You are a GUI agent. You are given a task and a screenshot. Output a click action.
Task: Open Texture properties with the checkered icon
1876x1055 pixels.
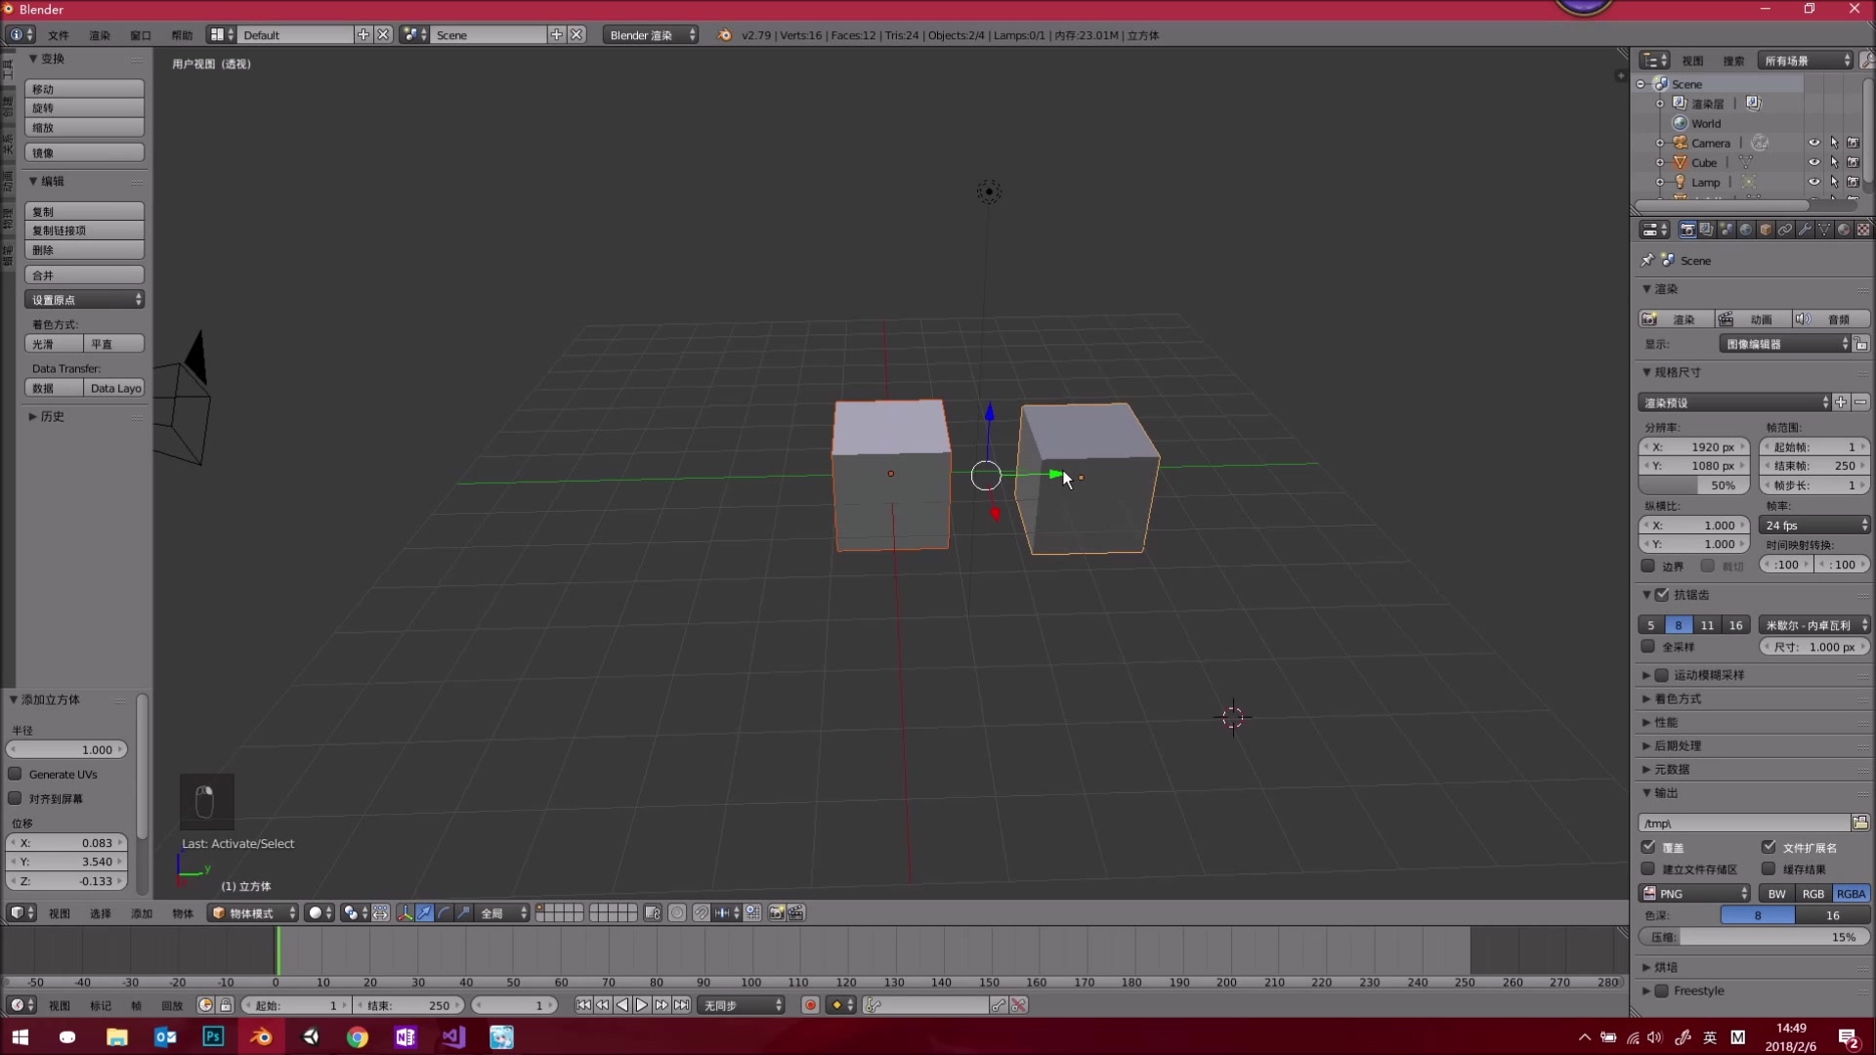pos(1863,229)
